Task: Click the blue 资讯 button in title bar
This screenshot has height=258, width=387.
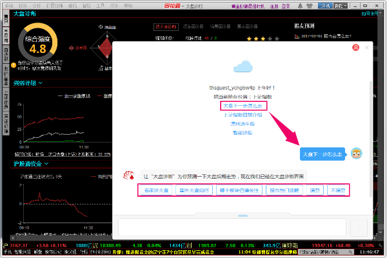Action: (x=325, y=6)
